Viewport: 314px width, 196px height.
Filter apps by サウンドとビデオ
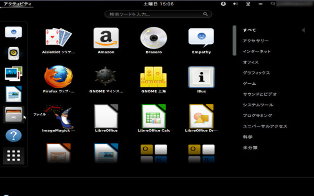[x=259, y=94]
